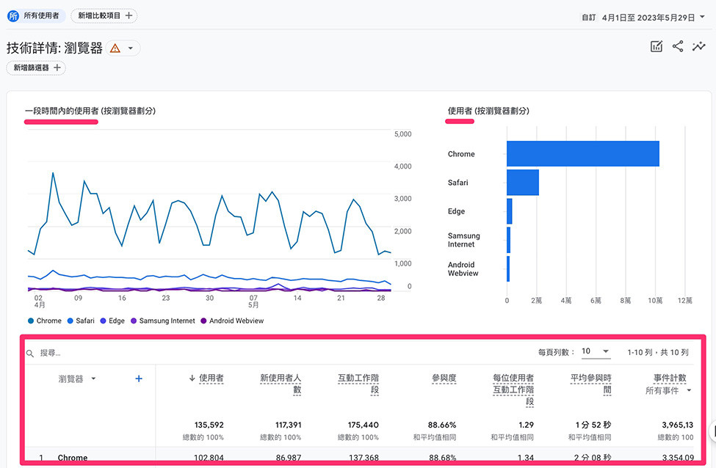Click the Chrome bar in the bar chart
The height and width of the screenshot is (468, 716).
pyautogui.click(x=582, y=154)
